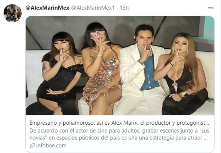Visit the infobae.com source domain
Viewport: 221px width, 153px height.
(51, 145)
